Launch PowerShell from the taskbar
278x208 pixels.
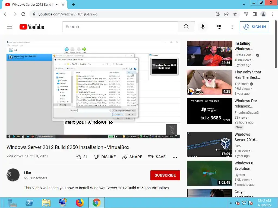pos(29,203)
